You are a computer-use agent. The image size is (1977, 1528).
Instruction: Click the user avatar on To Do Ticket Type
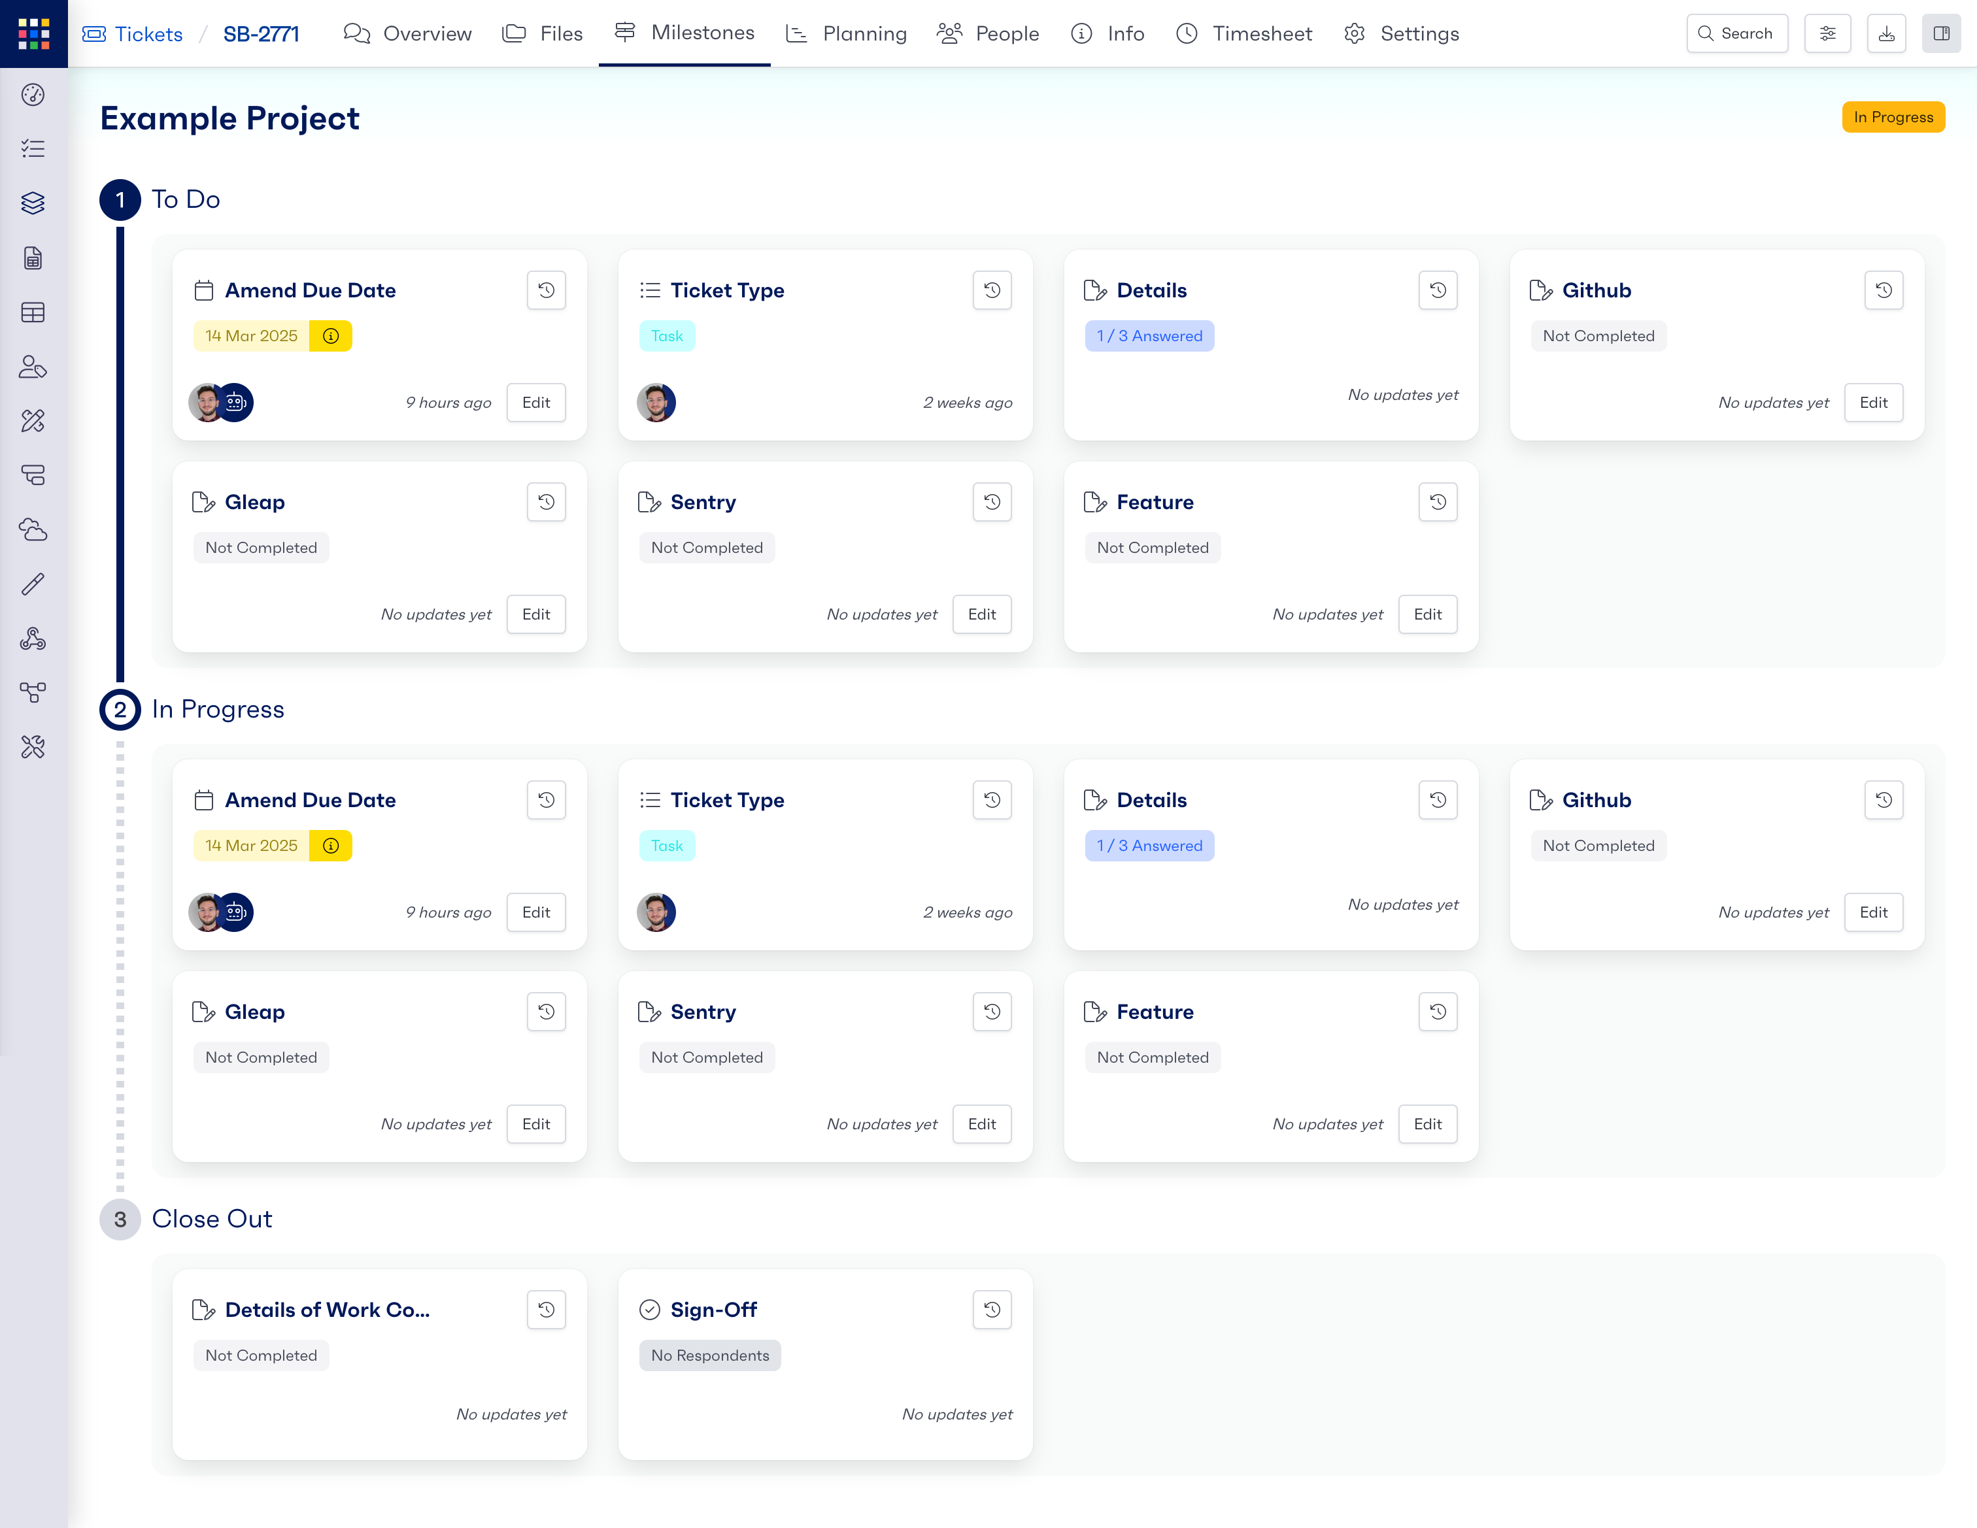(x=656, y=403)
